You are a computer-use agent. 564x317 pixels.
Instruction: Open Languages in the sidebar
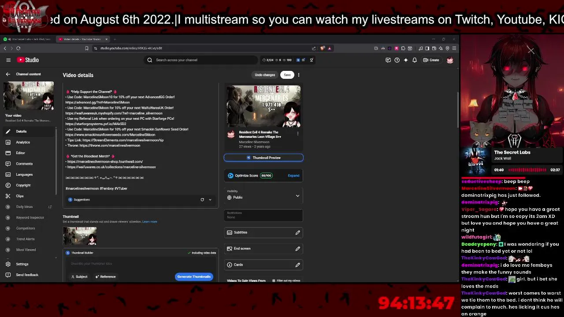pyautogui.click(x=28, y=174)
